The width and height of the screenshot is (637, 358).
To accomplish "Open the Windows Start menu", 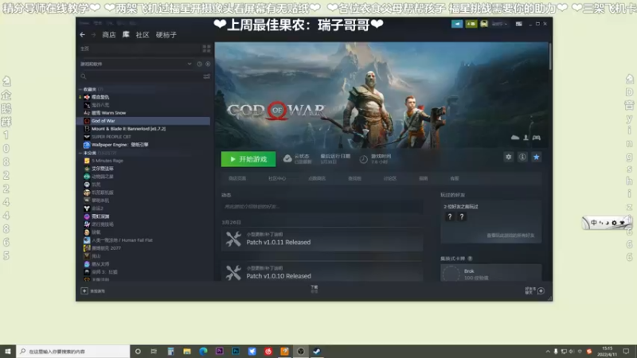I will 8,351.
